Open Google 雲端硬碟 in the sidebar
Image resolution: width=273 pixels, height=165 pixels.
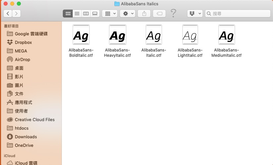(31, 34)
